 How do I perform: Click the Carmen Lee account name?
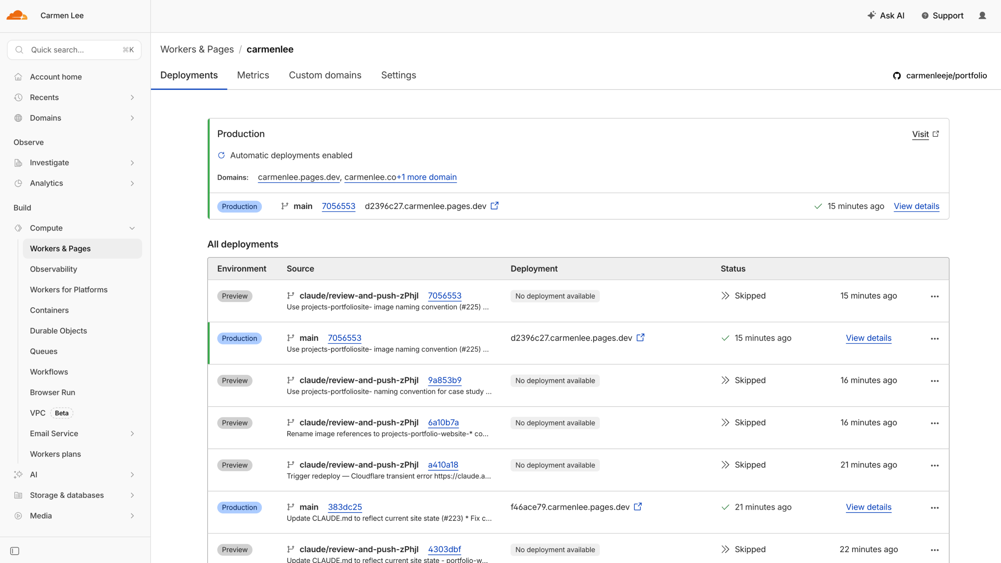coord(62,15)
